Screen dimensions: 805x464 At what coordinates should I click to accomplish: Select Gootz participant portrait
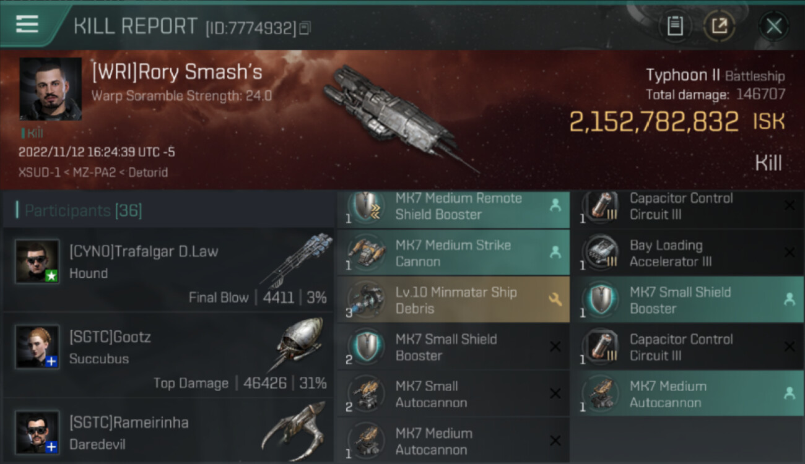(37, 346)
